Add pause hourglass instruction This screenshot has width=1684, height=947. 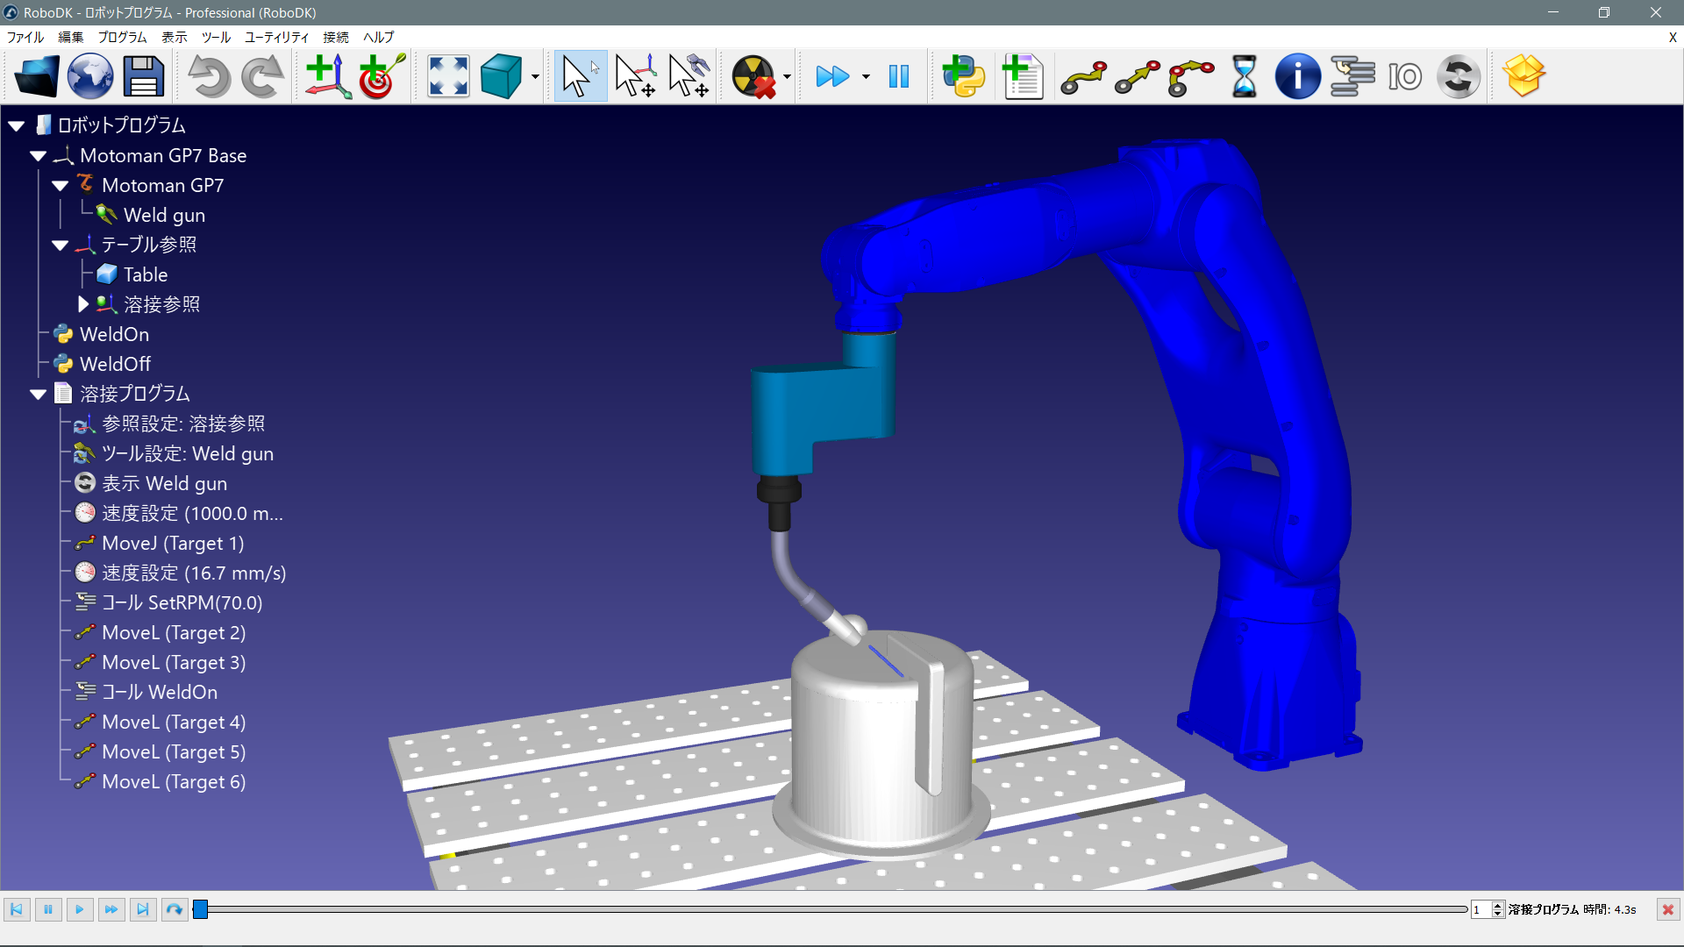pyautogui.click(x=1245, y=76)
